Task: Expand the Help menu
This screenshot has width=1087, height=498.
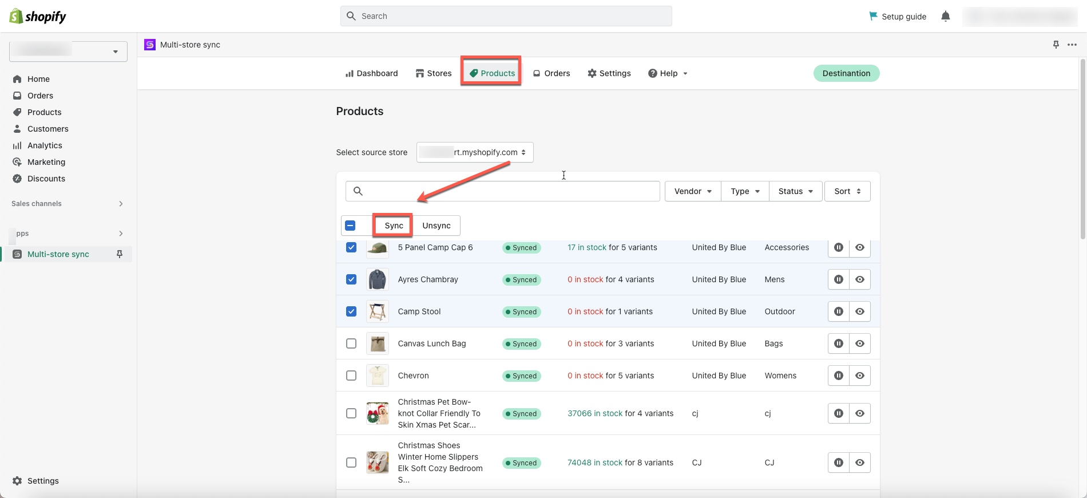Action: click(x=668, y=73)
